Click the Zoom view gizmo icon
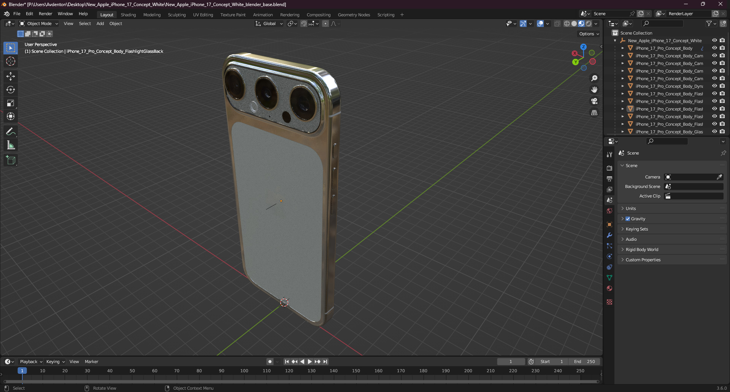Viewport: 730px width, 392px height. tap(594, 78)
